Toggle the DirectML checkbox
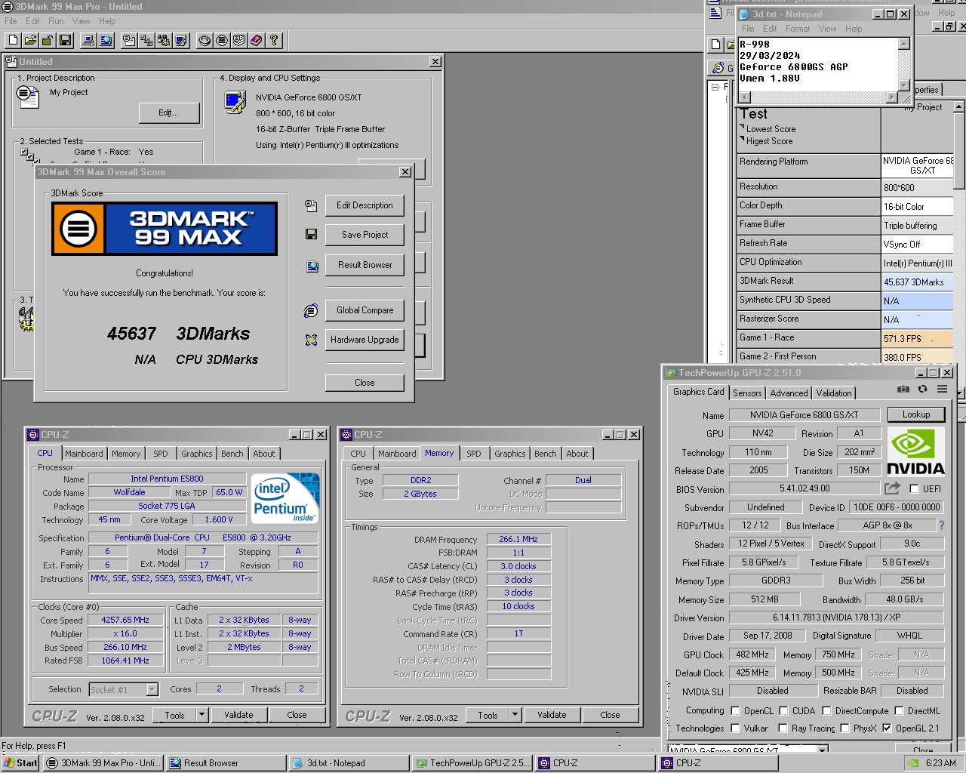This screenshot has height=773, width=966. coord(899,710)
